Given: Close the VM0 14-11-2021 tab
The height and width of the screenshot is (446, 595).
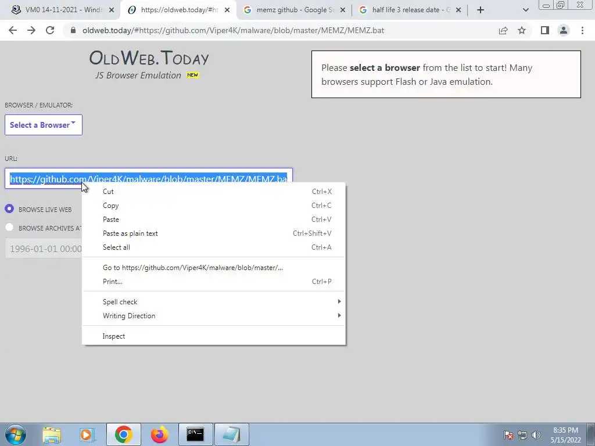Looking at the screenshot, I should pyautogui.click(x=112, y=10).
